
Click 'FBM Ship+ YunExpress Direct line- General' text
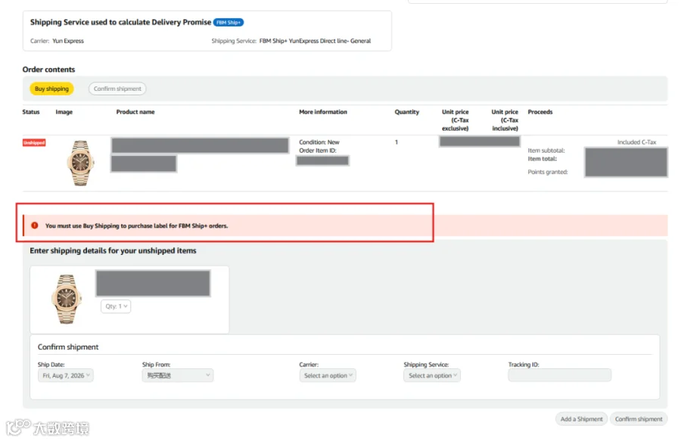click(x=315, y=41)
